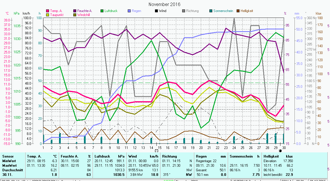Click the brown Helligkeit legend swatch
Viewport: 330px width, 181px height.
[238, 11]
